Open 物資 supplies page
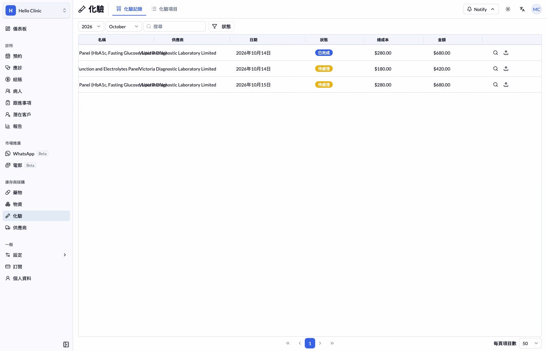 (36, 204)
